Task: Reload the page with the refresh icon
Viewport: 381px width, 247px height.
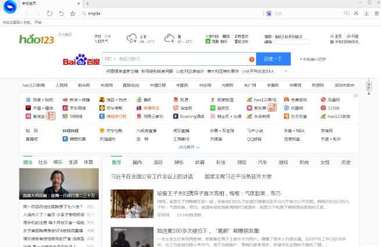Action: tap(49, 13)
